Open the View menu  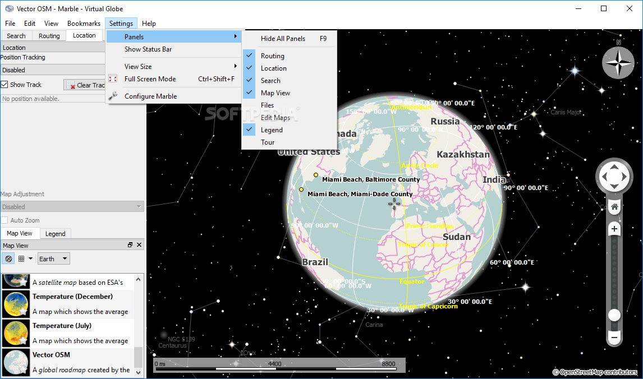pos(51,24)
